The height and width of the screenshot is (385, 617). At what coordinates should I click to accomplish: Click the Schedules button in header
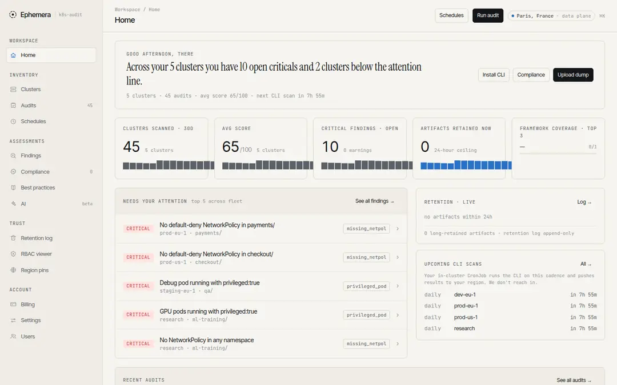point(451,15)
